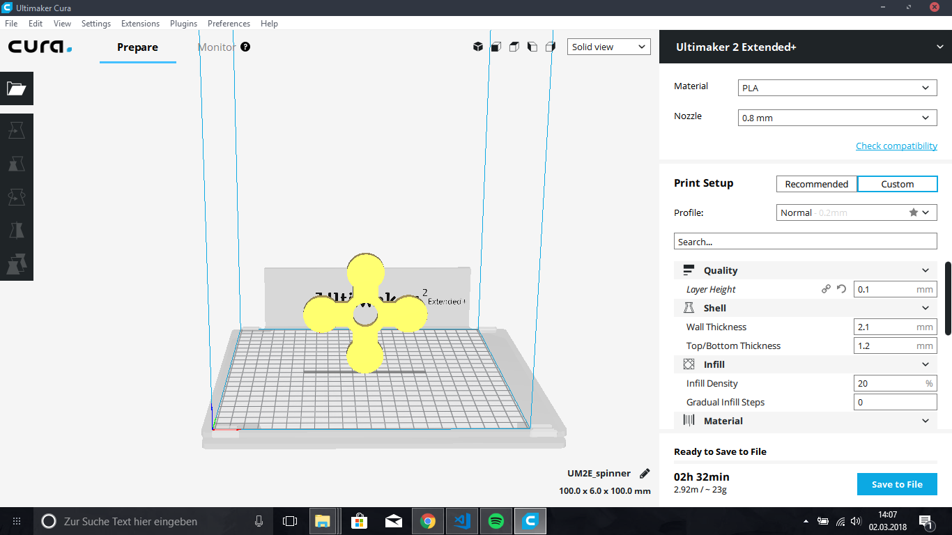
Task: Switch Print Setup to Recommended mode
Action: point(817,184)
